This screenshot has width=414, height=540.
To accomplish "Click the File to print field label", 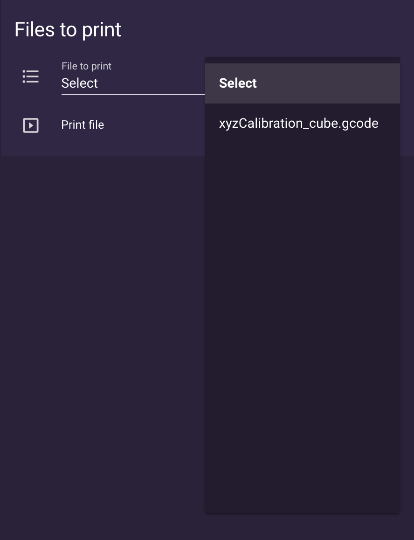I will (86, 66).
